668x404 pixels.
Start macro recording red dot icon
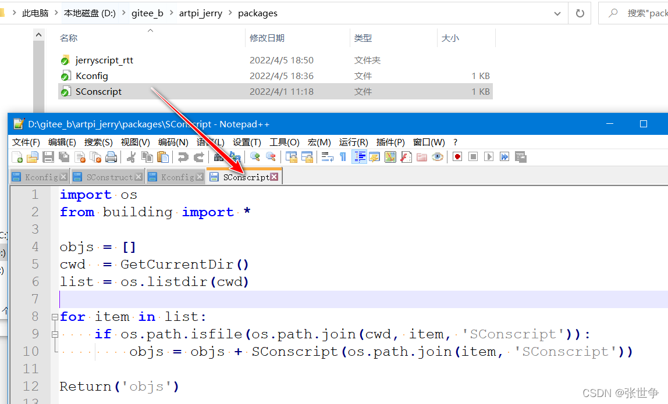(x=457, y=157)
